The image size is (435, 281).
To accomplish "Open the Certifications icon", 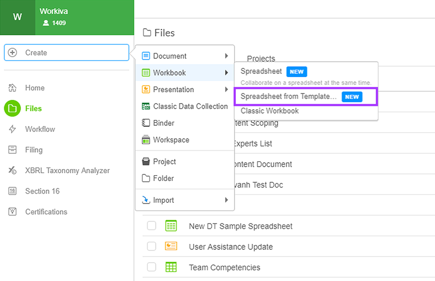I will (12, 212).
